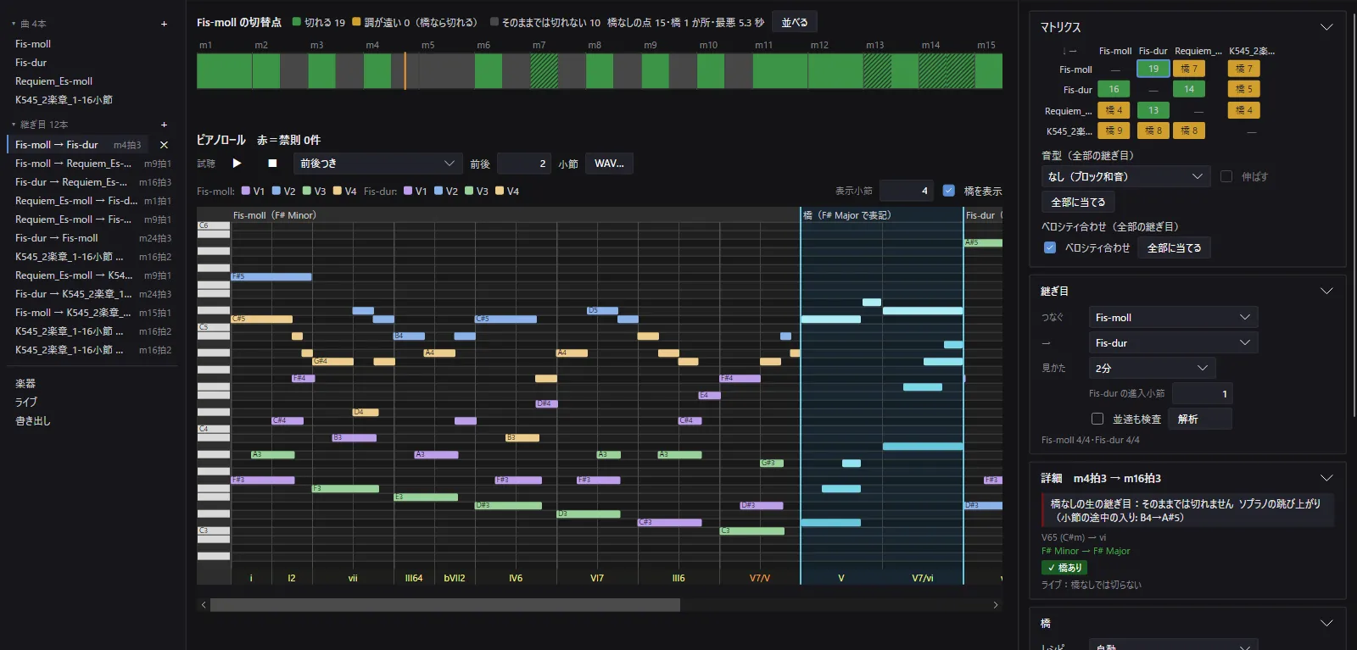Collapse the マトリクス panel chevron
Image resolution: width=1357 pixels, height=650 pixels.
[x=1326, y=27]
